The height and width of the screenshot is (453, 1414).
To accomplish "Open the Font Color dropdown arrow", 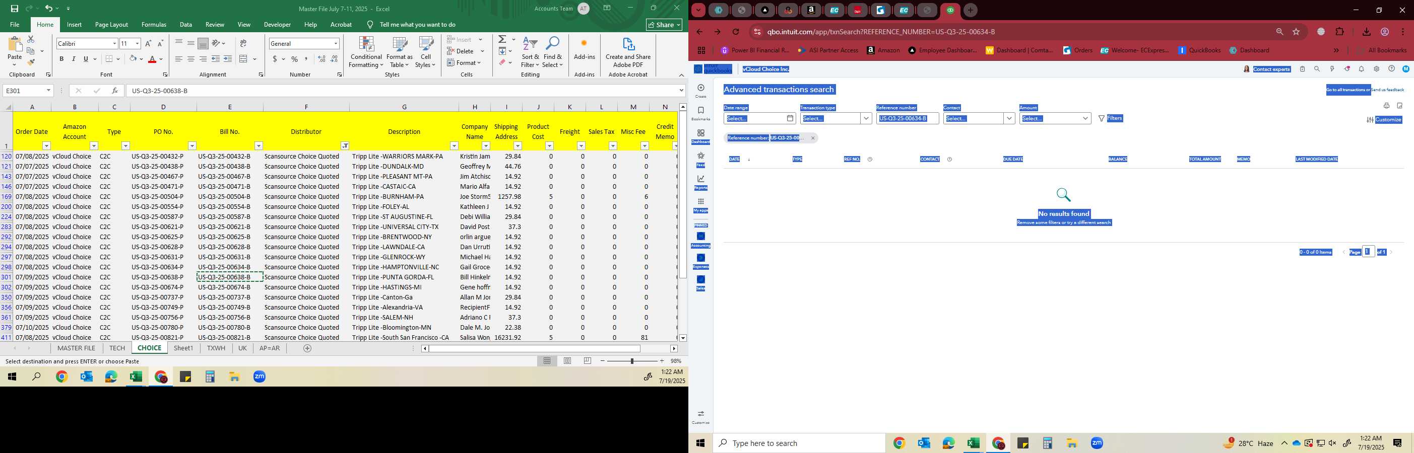I will (x=161, y=59).
